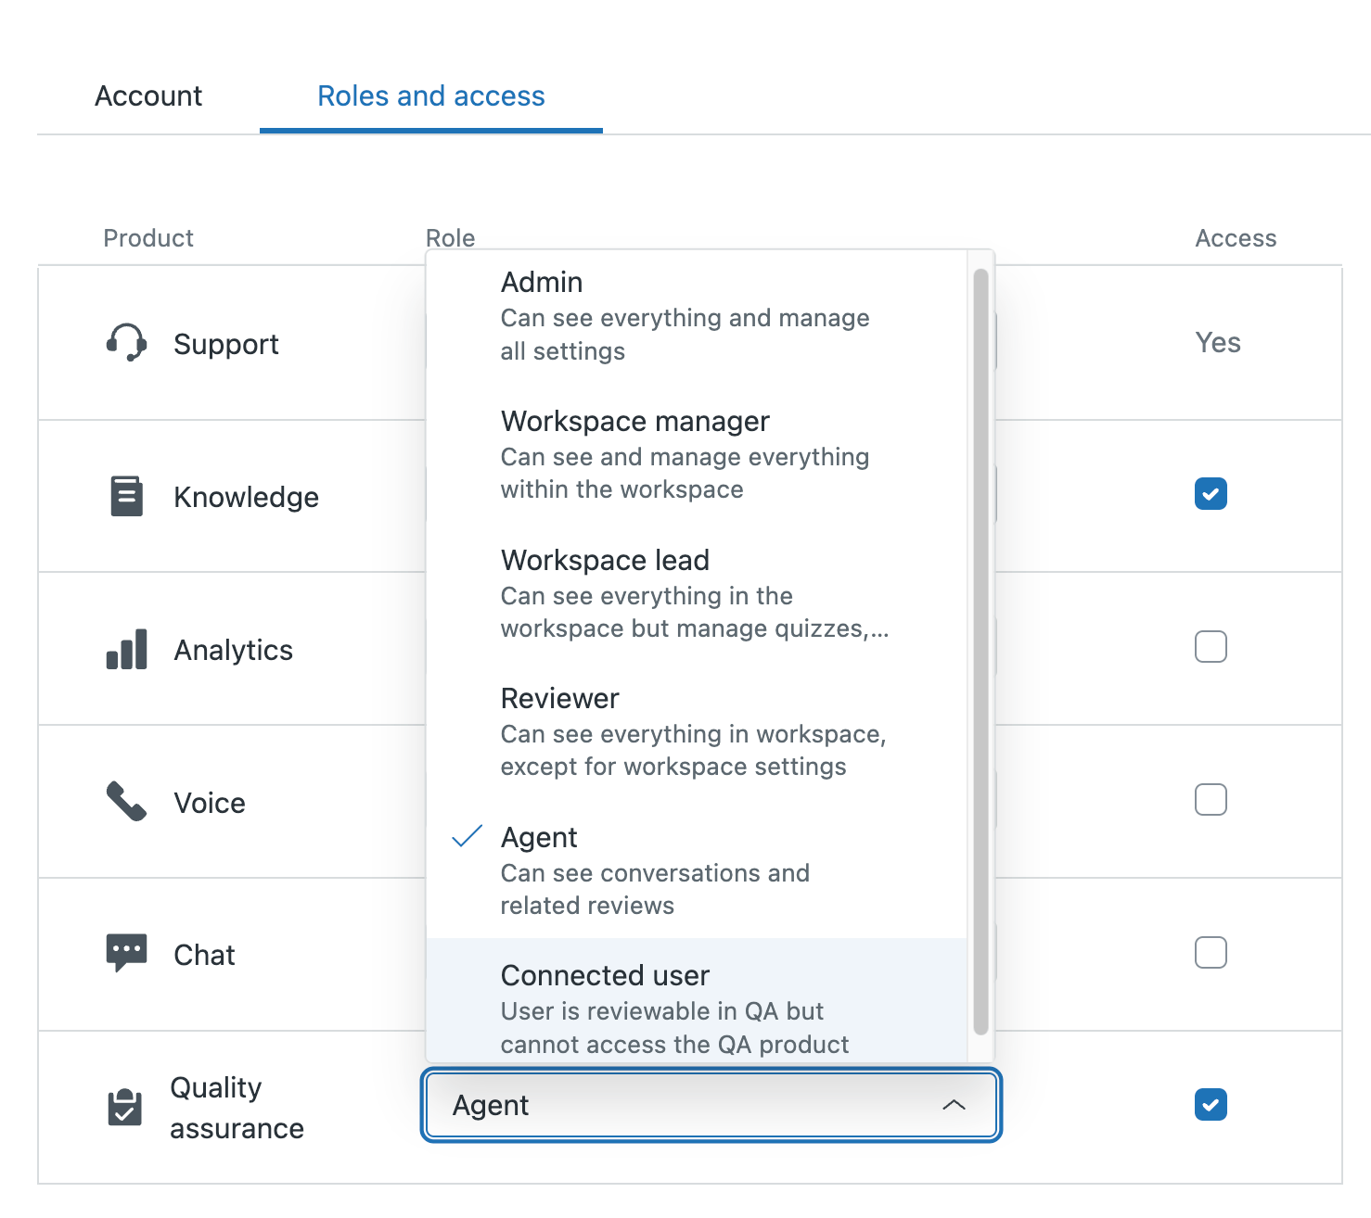Click the Support headset icon
The height and width of the screenshot is (1218, 1371).
click(127, 343)
